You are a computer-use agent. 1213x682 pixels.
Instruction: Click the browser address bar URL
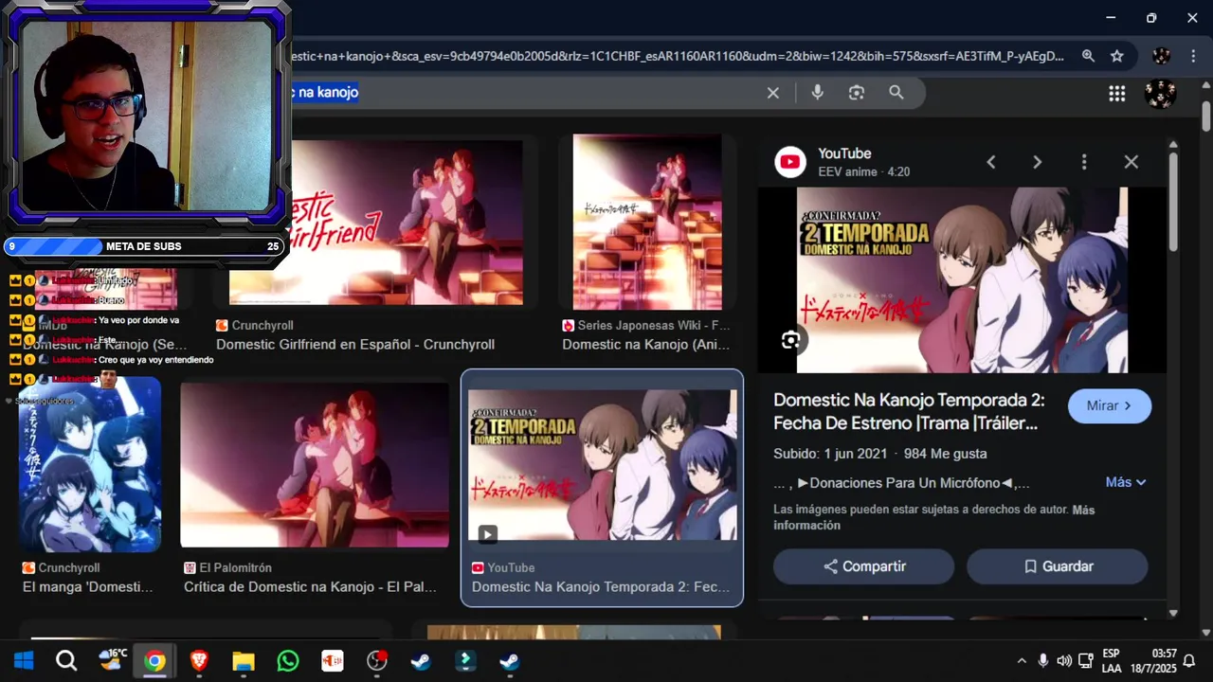coord(678,56)
